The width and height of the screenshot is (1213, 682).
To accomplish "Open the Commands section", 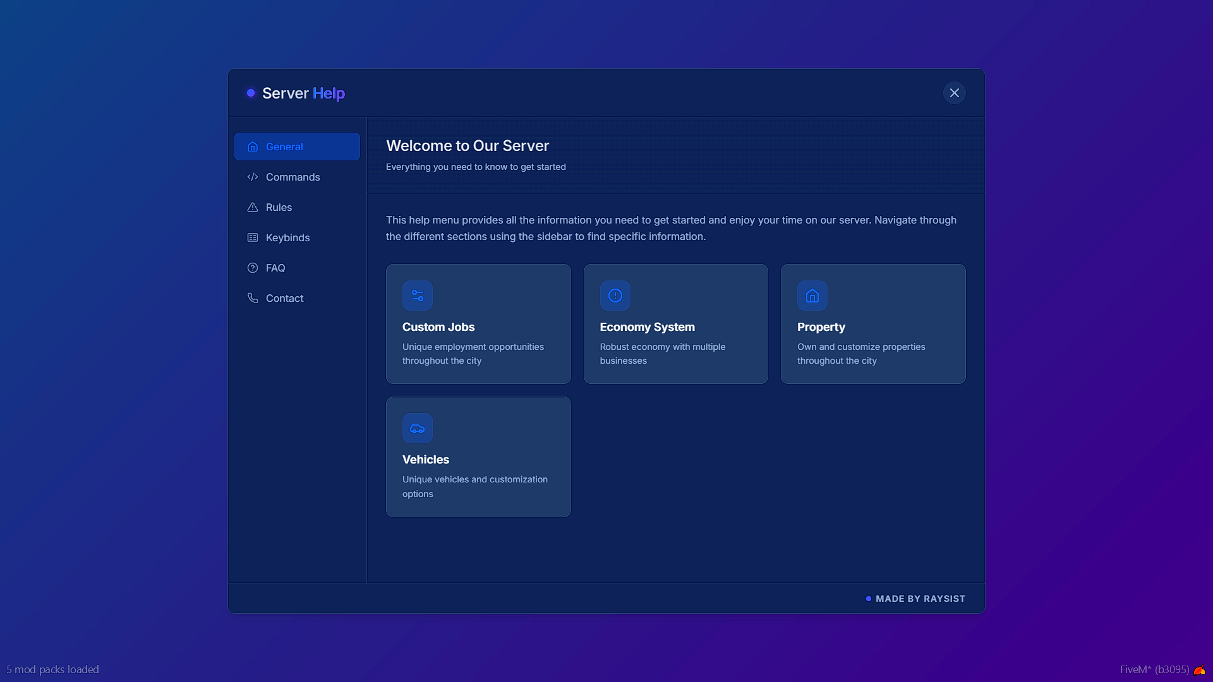I will [x=297, y=177].
